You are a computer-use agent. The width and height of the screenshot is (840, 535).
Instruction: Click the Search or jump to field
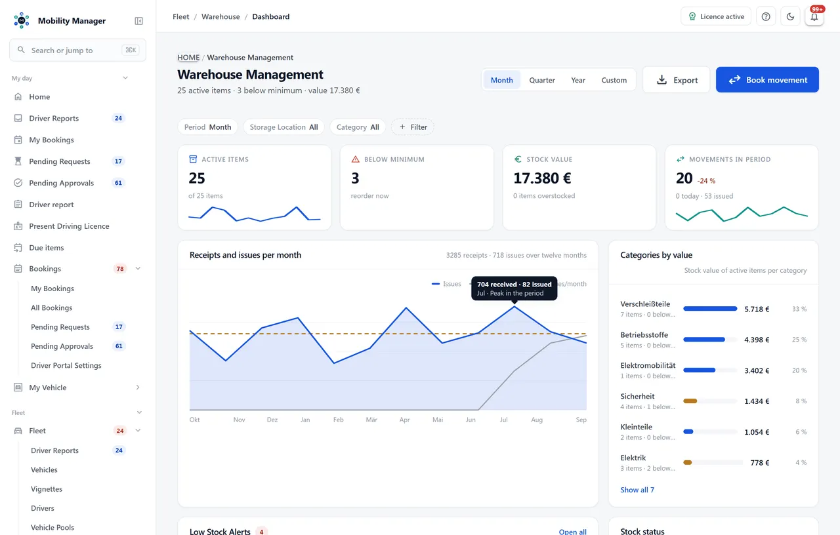[77, 50]
